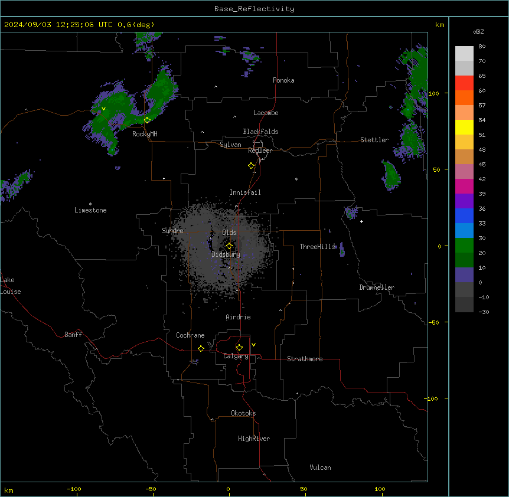The image size is (509, 497).
Task: Click the Base_Reflectivity title
Action: [x=255, y=9]
